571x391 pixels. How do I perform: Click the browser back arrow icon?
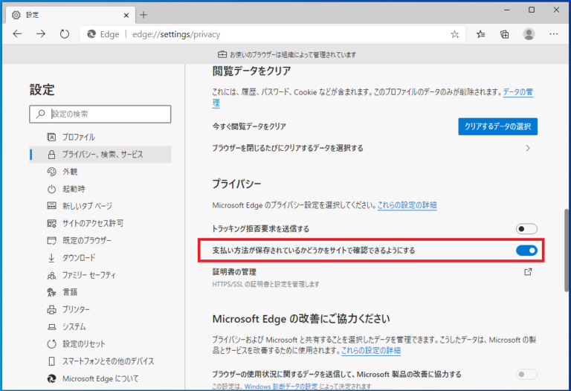tap(17, 34)
